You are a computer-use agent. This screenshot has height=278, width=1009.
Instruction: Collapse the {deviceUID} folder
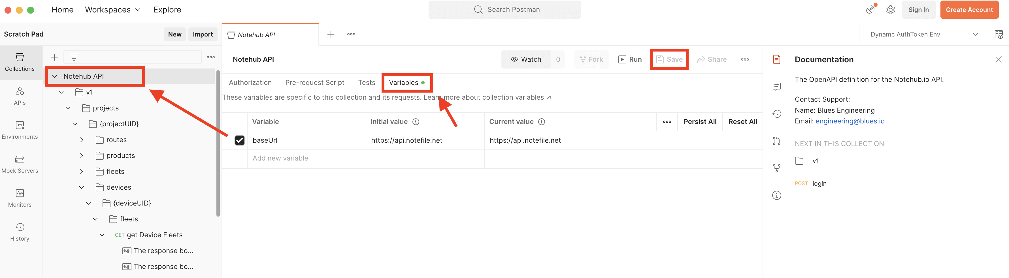tap(88, 203)
